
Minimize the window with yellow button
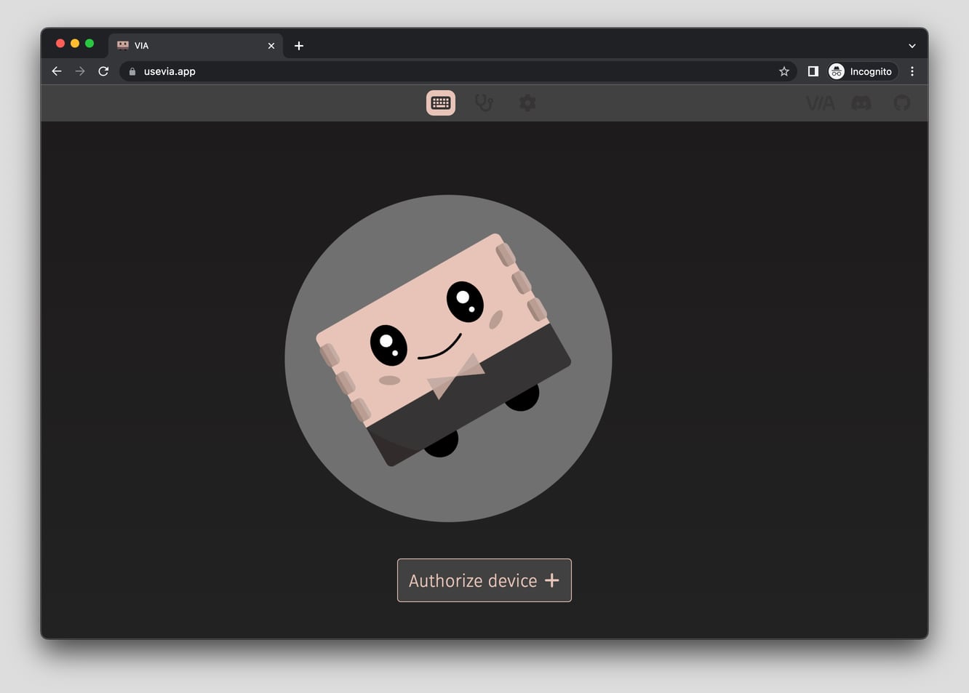(75, 44)
